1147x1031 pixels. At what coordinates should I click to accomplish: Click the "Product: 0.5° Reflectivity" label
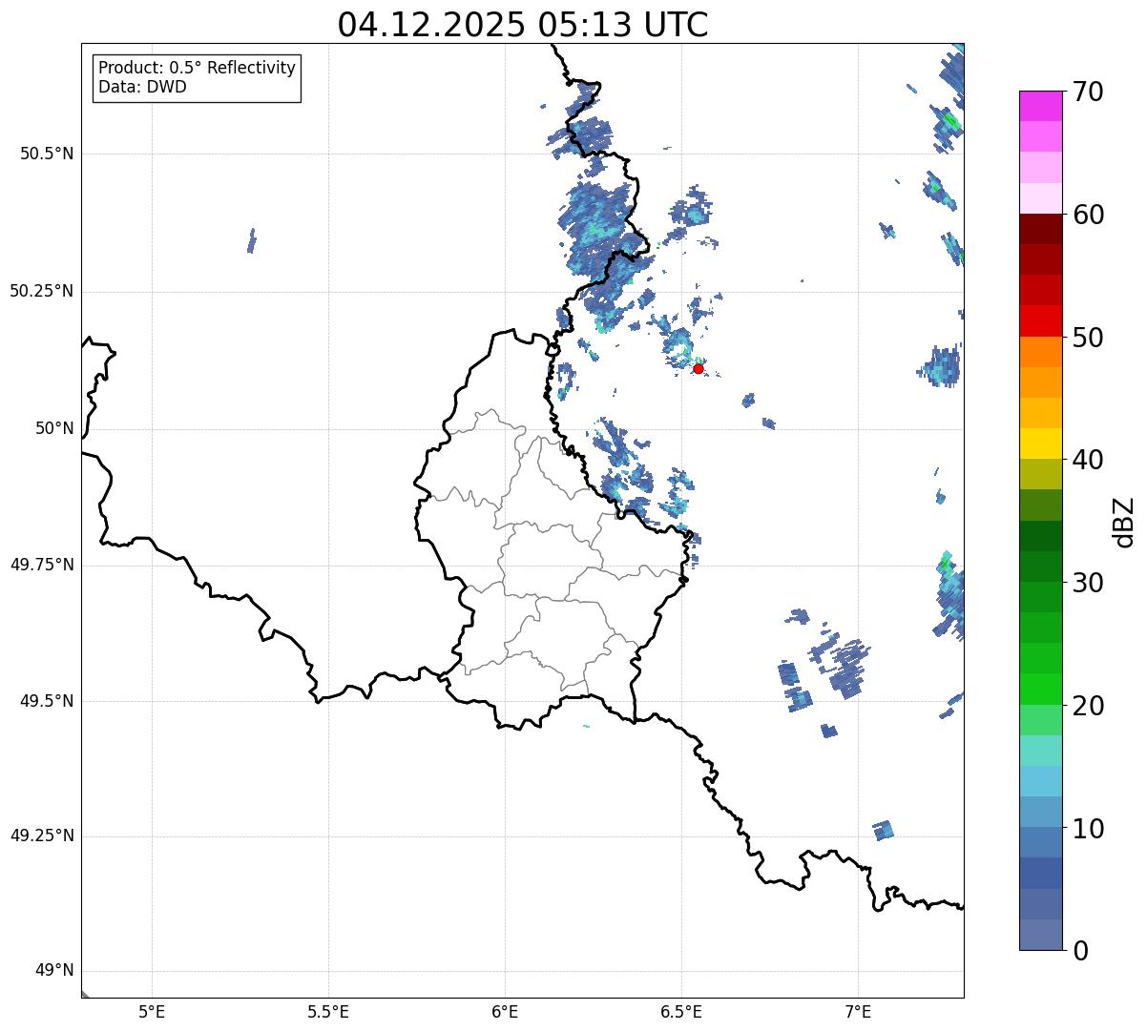(x=198, y=69)
